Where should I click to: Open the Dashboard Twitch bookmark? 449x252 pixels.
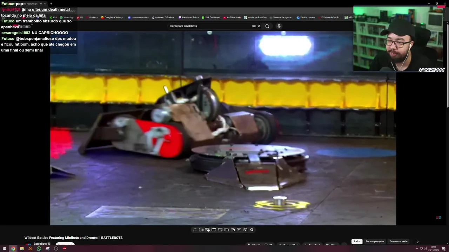point(189,17)
